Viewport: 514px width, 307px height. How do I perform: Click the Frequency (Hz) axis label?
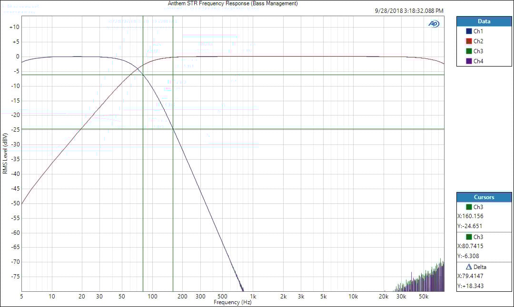(233, 302)
